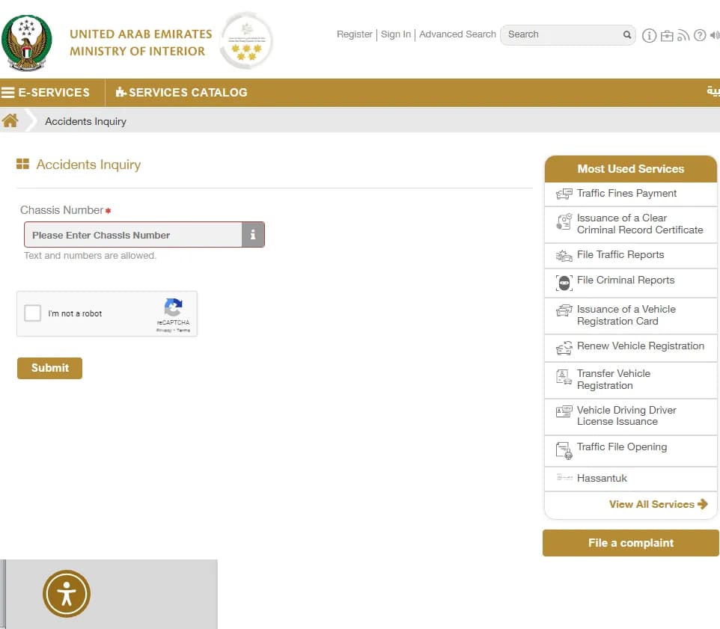
Task: Check the I'm not a robot box
Action: click(33, 313)
